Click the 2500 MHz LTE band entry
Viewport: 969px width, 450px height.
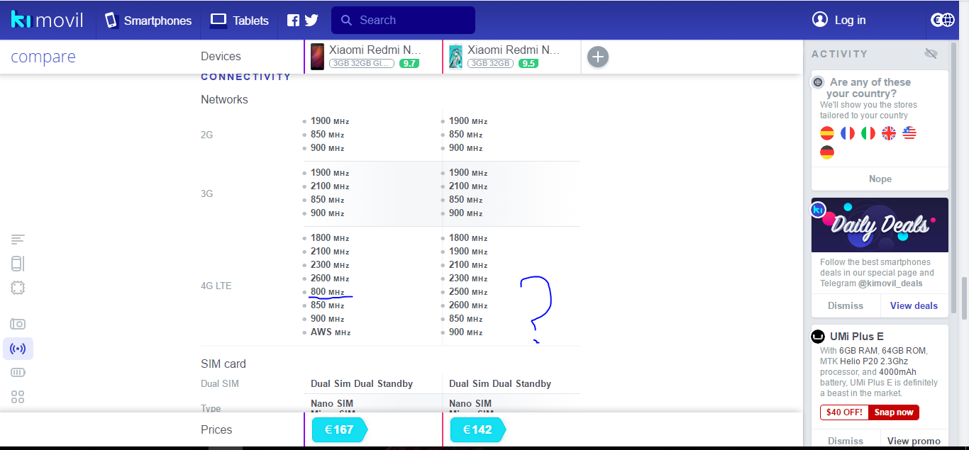pyautogui.click(x=468, y=292)
